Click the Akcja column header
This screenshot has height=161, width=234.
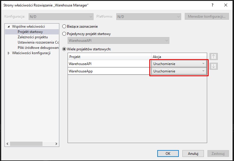click(179, 57)
